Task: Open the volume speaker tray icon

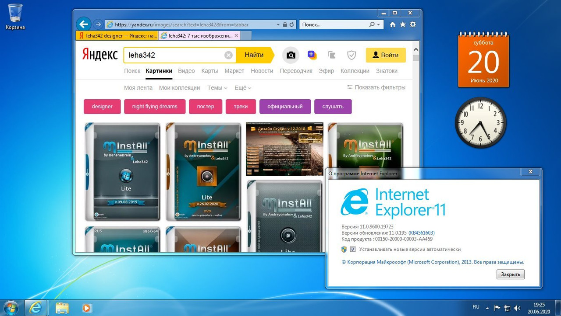Action: [517, 308]
